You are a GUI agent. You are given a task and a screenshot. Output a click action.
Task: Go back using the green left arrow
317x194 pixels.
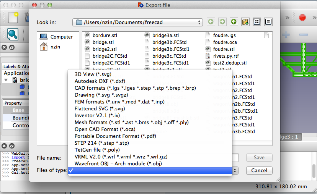pos(211,22)
